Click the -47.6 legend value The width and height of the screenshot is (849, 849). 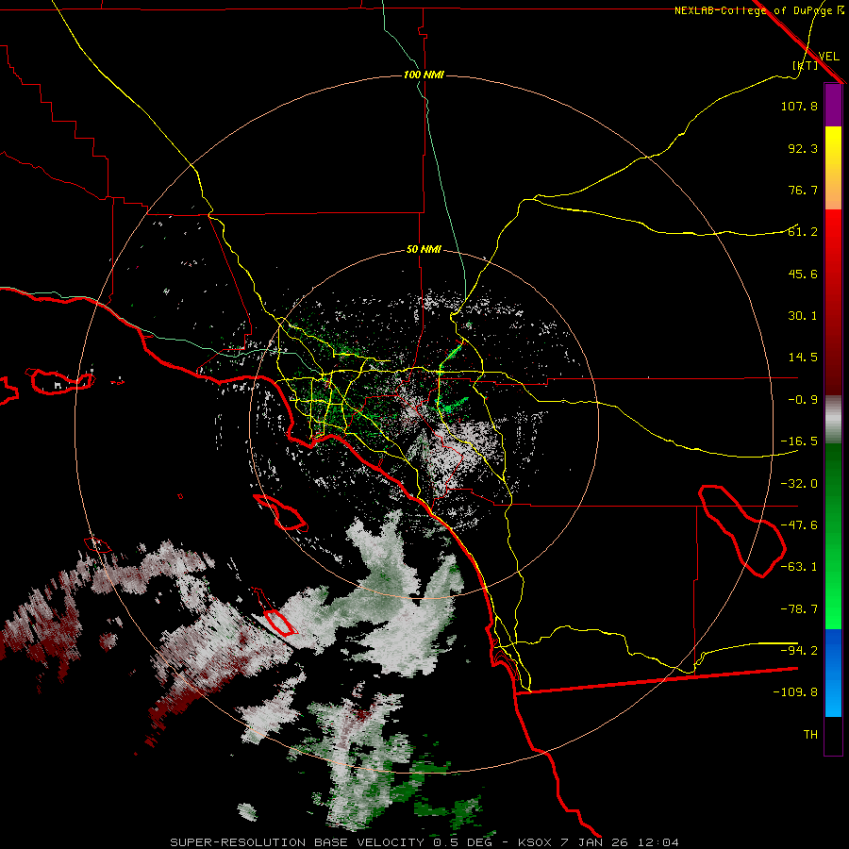[799, 525]
